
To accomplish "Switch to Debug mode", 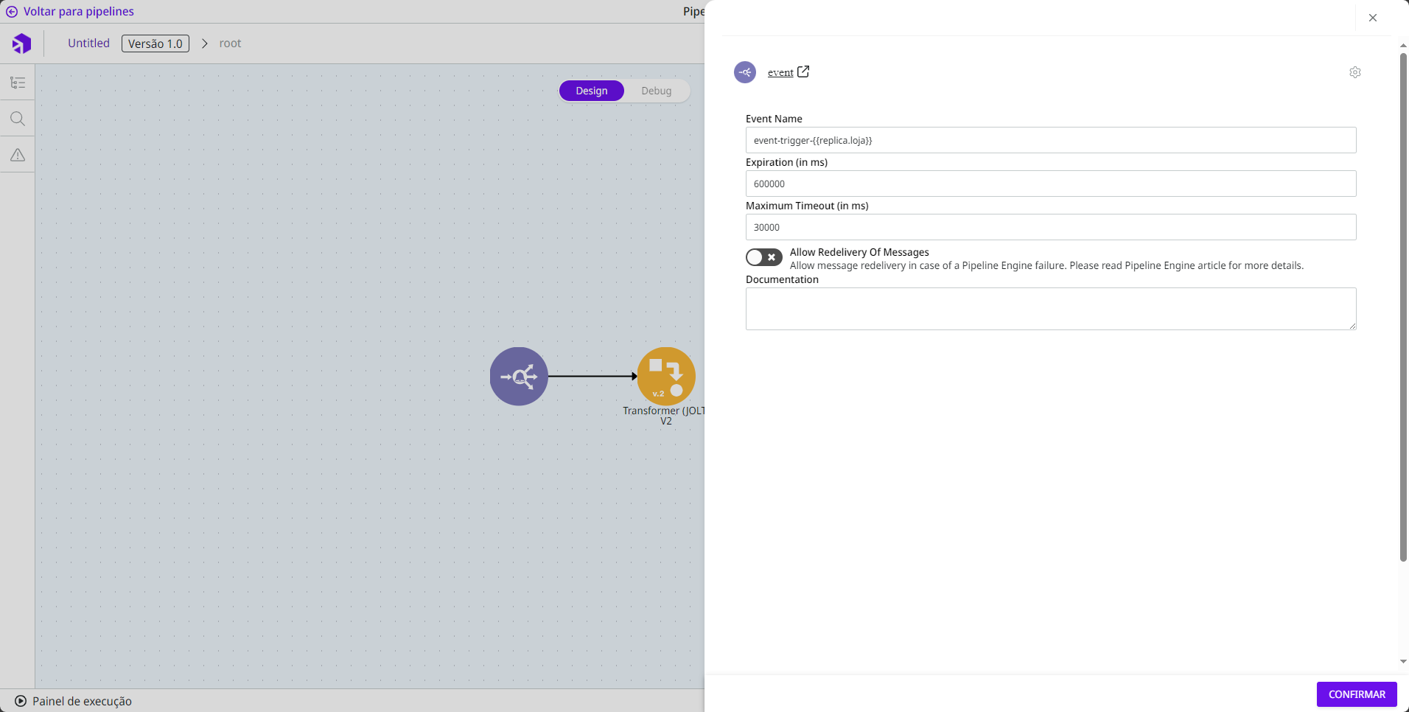I will (x=656, y=91).
